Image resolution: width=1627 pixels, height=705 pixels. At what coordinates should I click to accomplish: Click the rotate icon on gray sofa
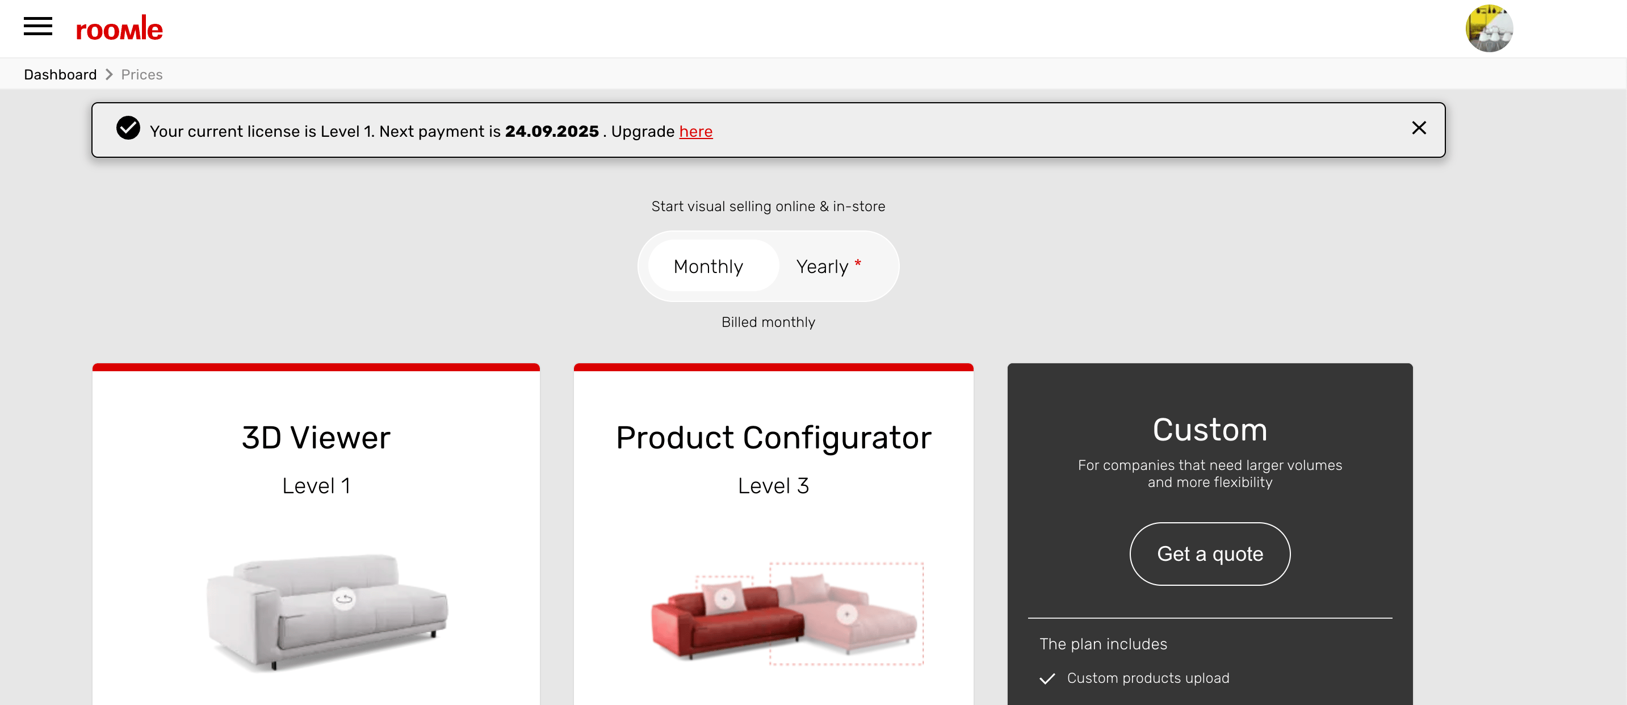click(x=344, y=598)
